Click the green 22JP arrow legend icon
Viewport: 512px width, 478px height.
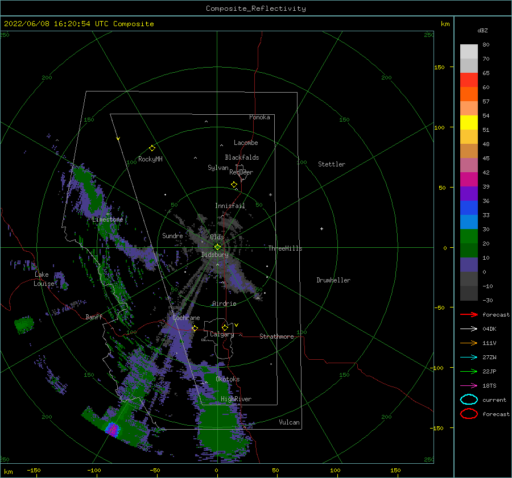[469, 371]
